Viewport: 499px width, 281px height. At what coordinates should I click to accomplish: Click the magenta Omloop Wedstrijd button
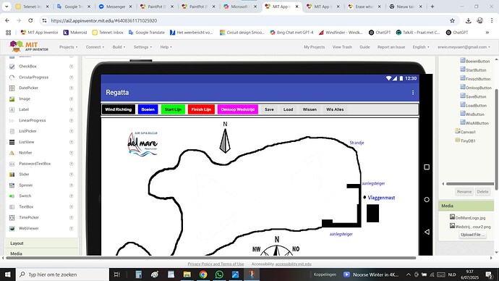(238, 109)
